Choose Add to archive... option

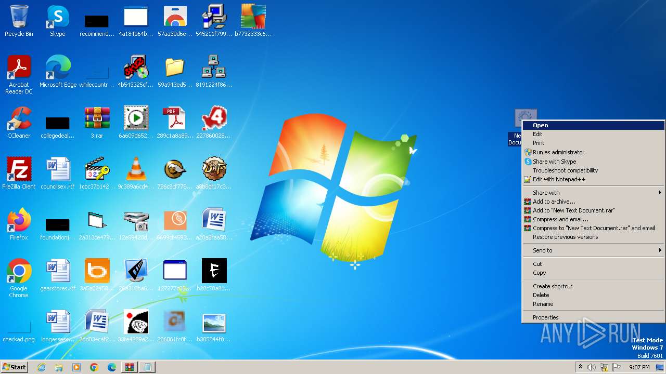tap(593, 202)
